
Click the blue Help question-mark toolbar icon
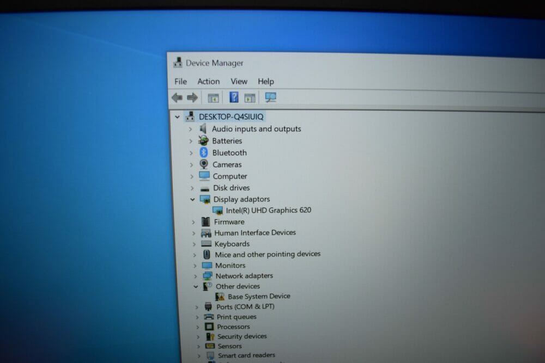[234, 97]
